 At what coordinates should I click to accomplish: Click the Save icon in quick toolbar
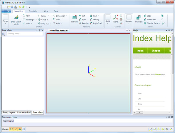pyautogui.click(x=16, y=7)
